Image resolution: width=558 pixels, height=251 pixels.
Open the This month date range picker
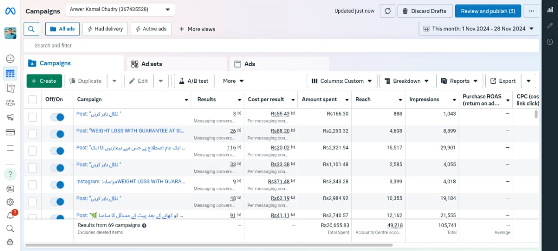click(x=479, y=29)
